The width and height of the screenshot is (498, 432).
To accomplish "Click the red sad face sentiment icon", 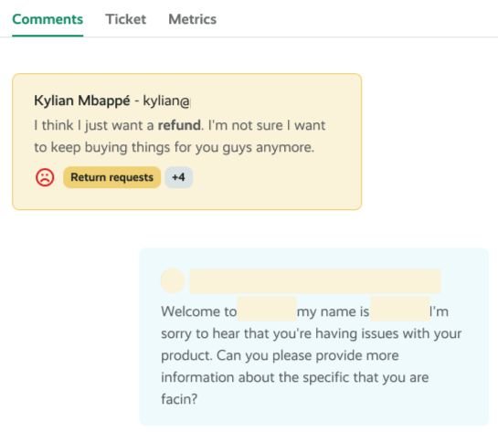I will click(45, 177).
